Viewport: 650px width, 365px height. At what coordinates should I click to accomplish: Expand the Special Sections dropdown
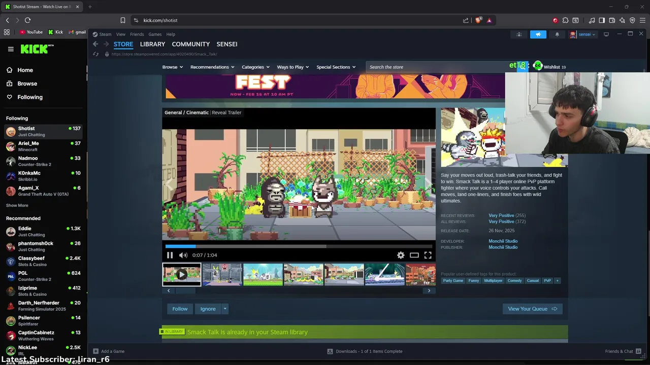pos(336,67)
